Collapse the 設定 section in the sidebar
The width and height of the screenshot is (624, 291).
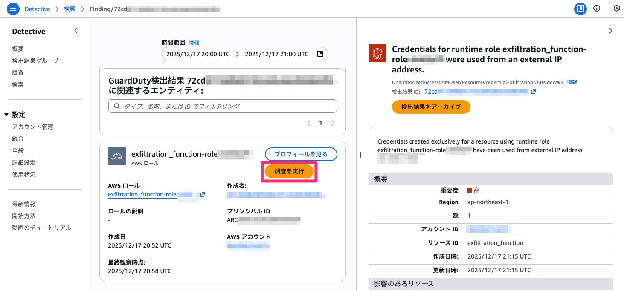coord(10,114)
